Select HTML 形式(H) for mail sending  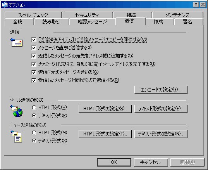tap(34, 108)
